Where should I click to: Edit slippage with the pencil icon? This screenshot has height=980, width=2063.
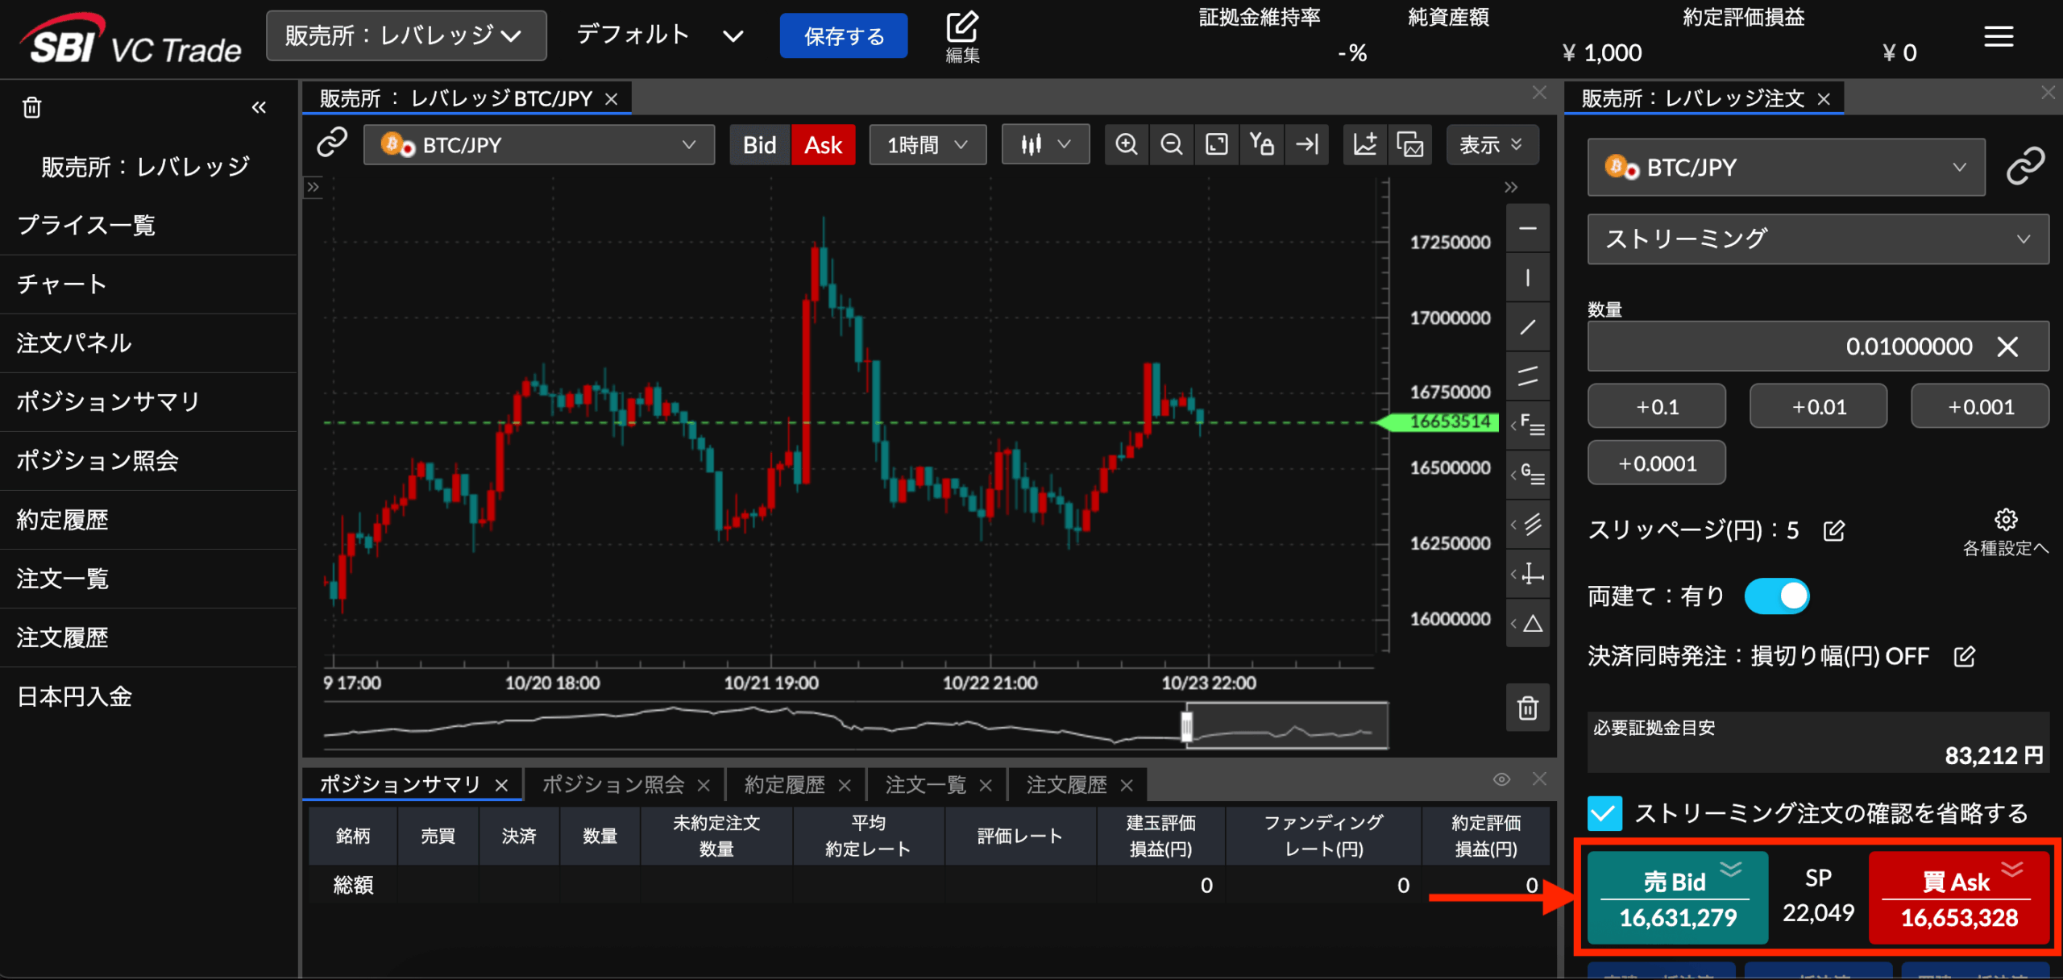point(1834,530)
